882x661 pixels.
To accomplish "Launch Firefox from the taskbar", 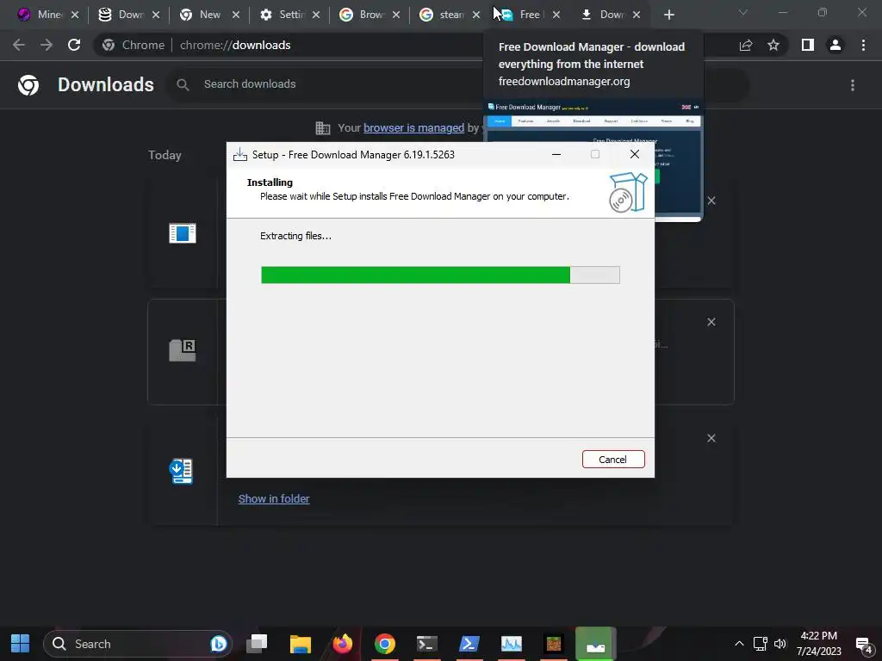I will (x=343, y=644).
